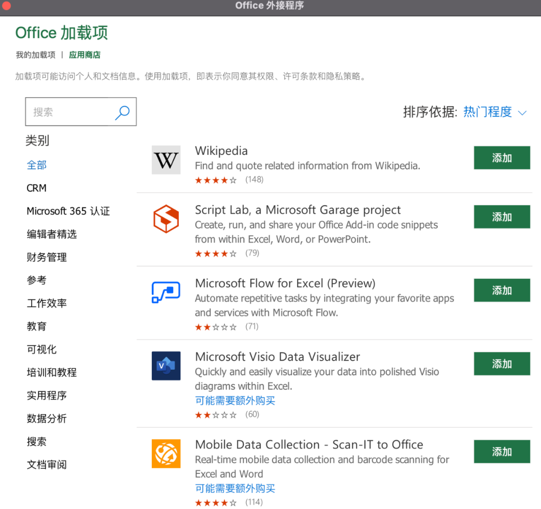Add Microsoft Visio Data Visualizer

501,364
